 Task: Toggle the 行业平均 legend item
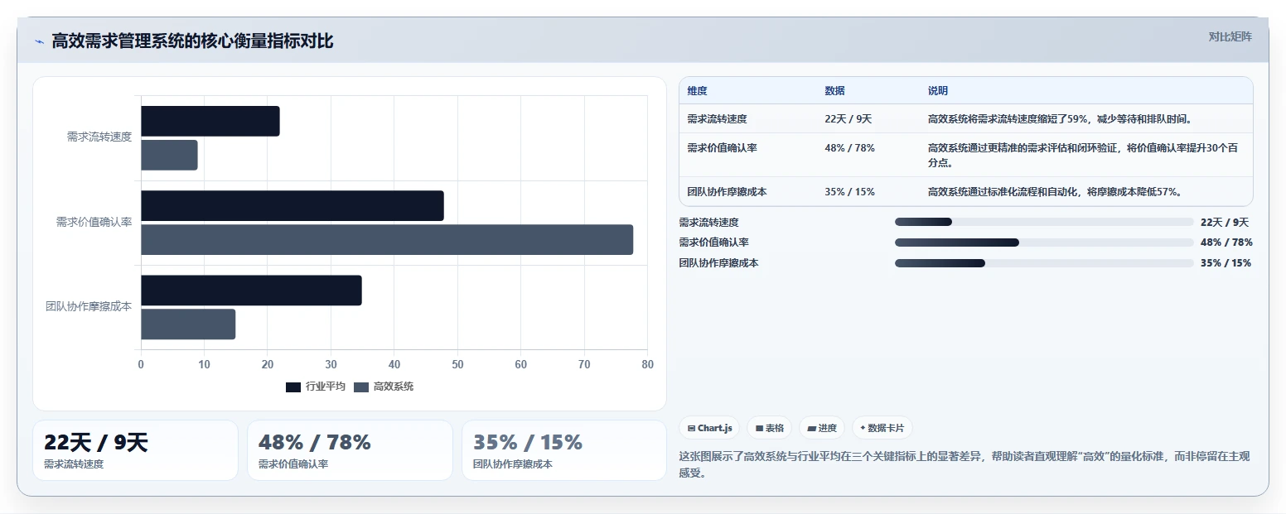pyautogui.click(x=316, y=387)
